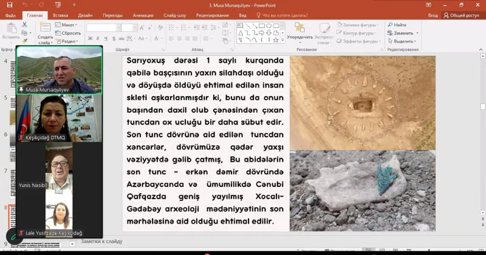Expand the Макет layout dropdown
This screenshot has height=255, width=486.
[66, 25]
